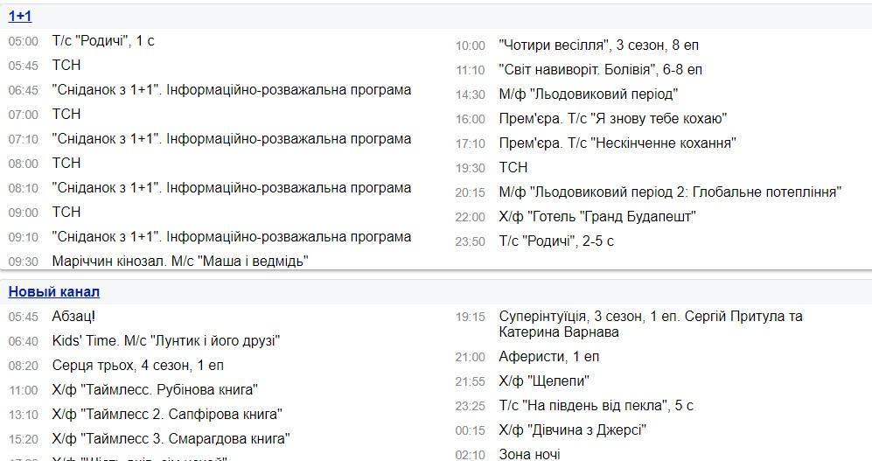This screenshot has width=872, height=461.
Task: Click М/ф "Льодовиковий період" at 14:30
Action: [x=589, y=94]
